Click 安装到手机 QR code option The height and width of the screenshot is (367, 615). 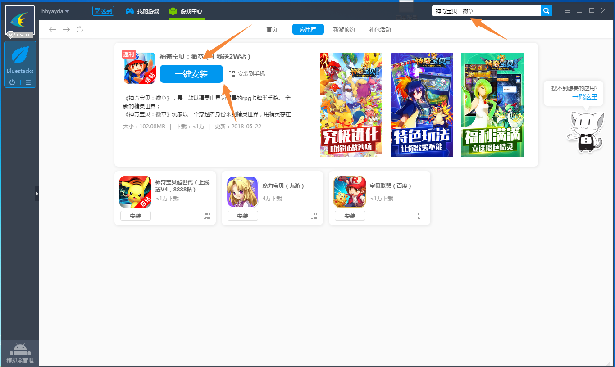(x=247, y=74)
